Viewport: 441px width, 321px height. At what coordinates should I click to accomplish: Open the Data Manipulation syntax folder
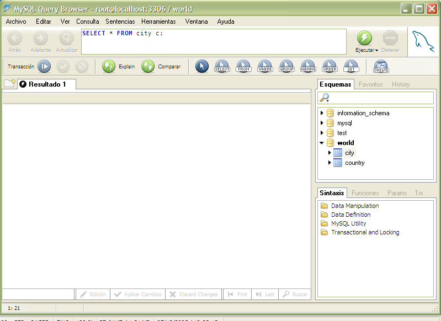pos(354,206)
